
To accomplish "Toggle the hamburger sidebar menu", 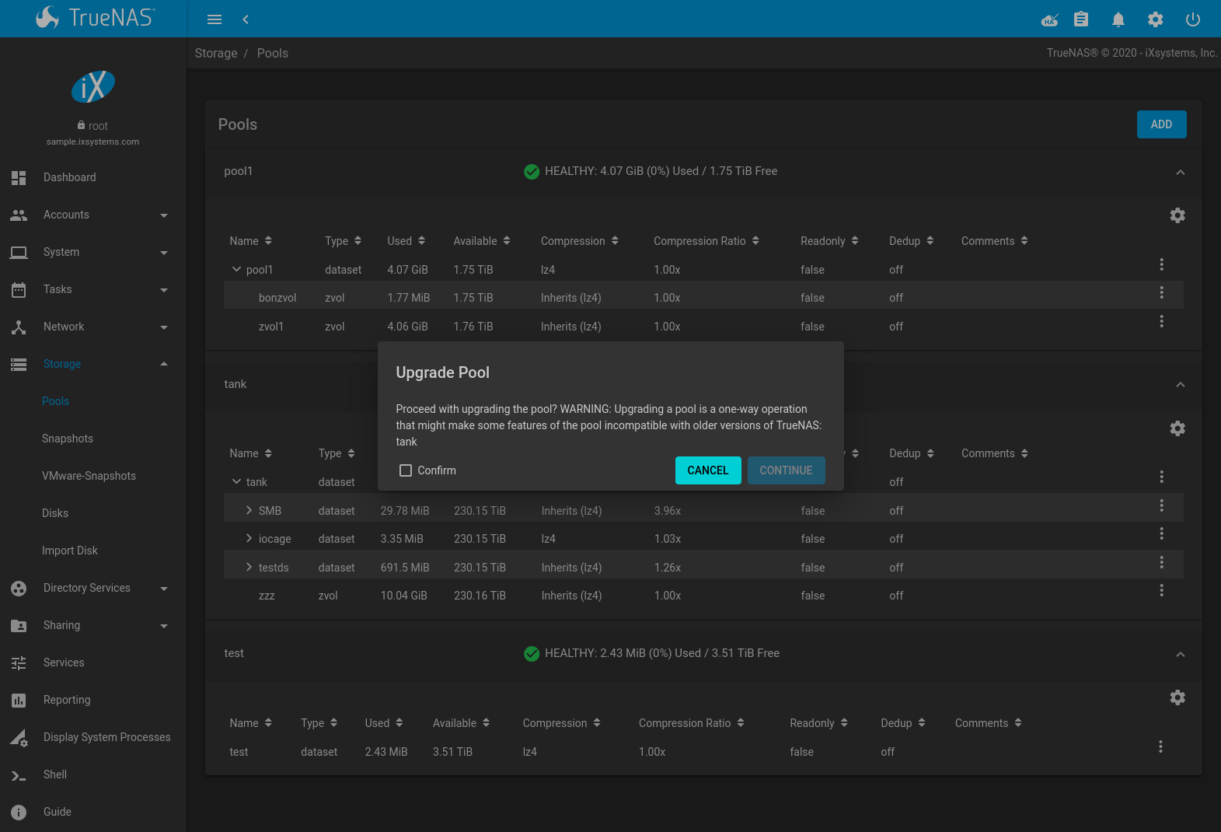I will (215, 19).
